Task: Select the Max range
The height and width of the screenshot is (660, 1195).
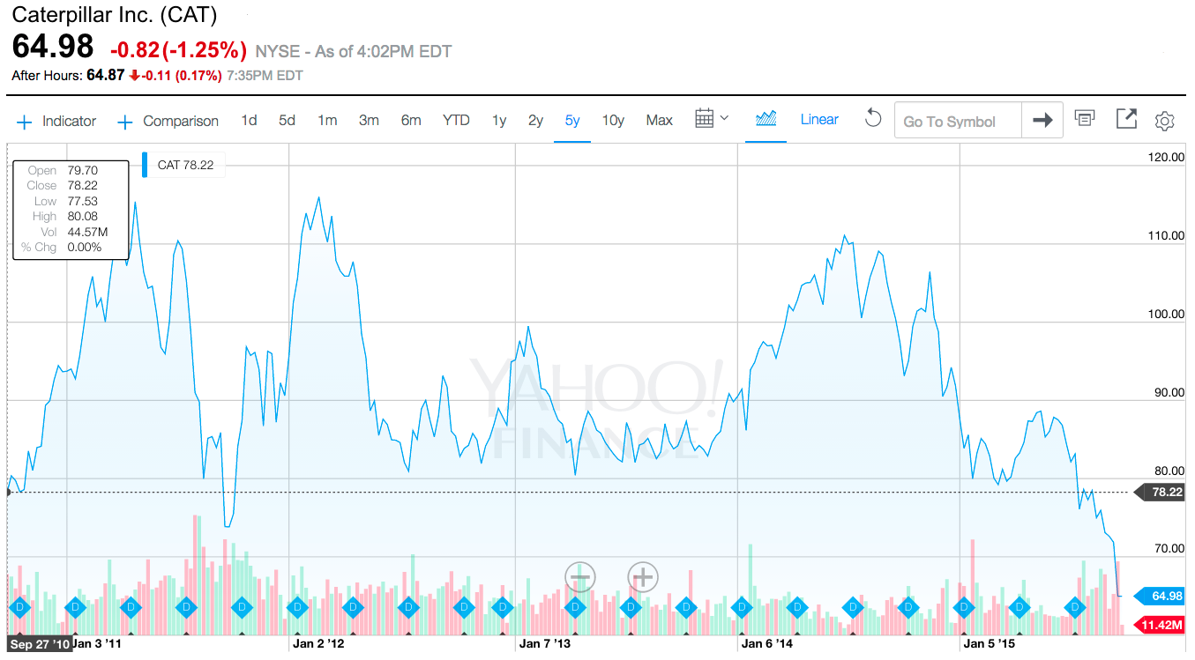Action: pos(659,120)
